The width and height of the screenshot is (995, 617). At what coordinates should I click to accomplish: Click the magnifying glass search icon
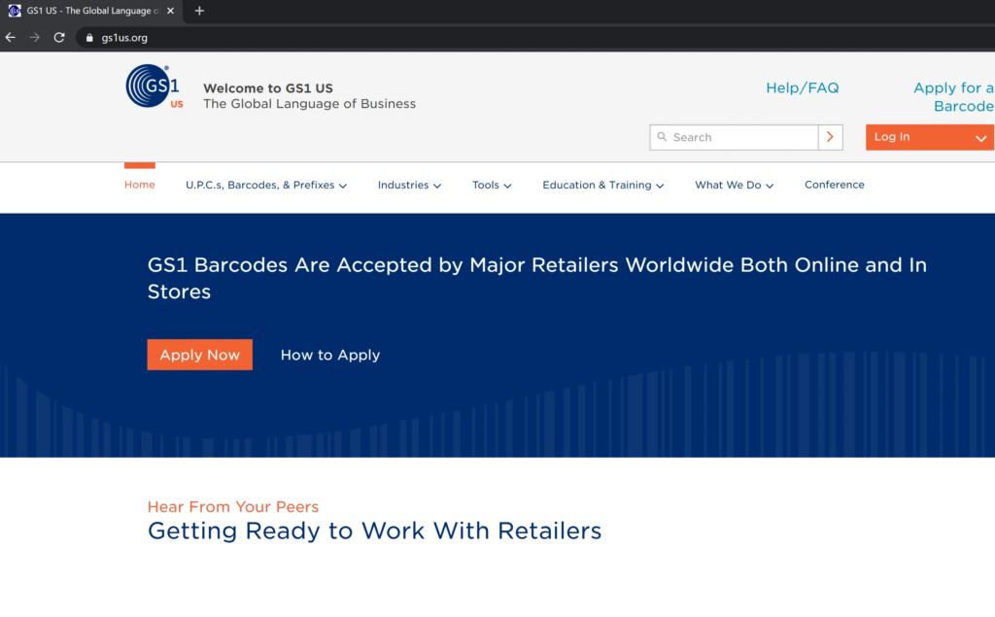pos(663,137)
